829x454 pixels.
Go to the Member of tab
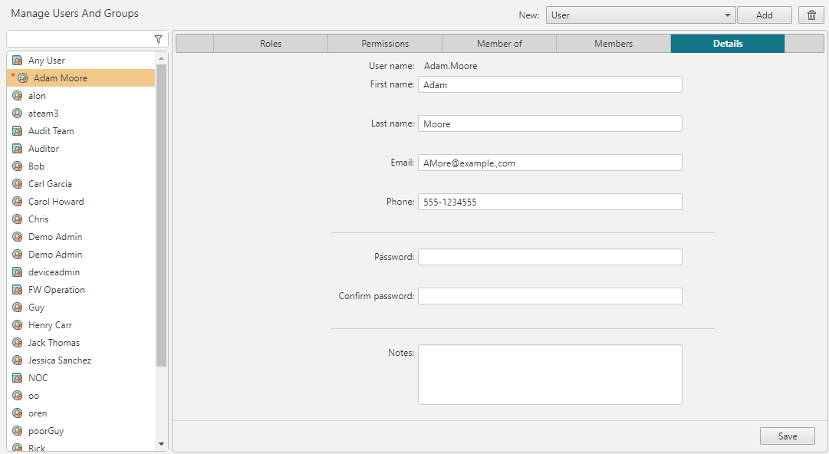499,44
